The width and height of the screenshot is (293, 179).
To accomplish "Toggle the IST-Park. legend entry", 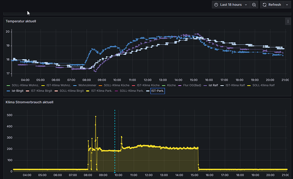I will coord(158,91).
